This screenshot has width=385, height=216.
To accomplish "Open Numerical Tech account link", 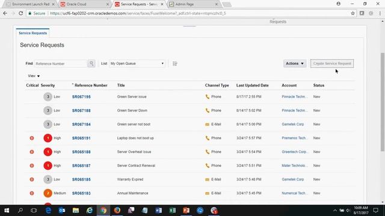I will coord(295,193).
